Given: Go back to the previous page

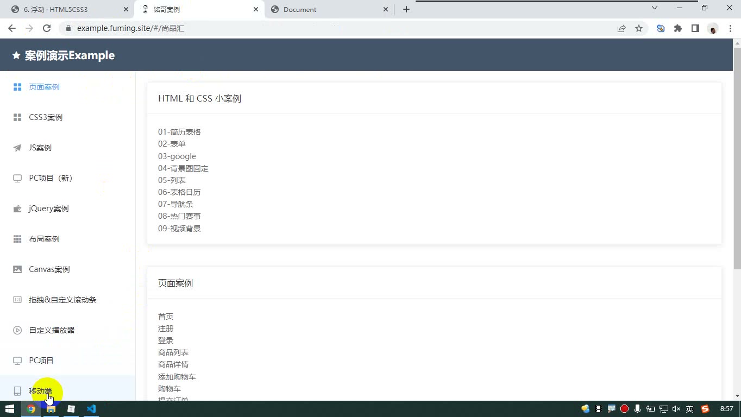Looking at the screenshot, I should point(12,28).
